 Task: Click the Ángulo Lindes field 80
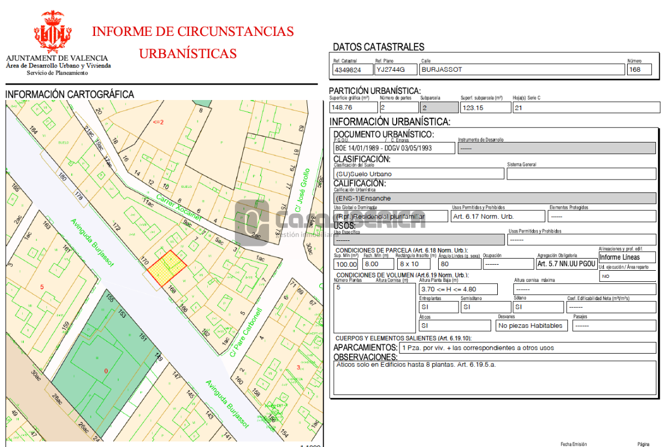[459, 264]
